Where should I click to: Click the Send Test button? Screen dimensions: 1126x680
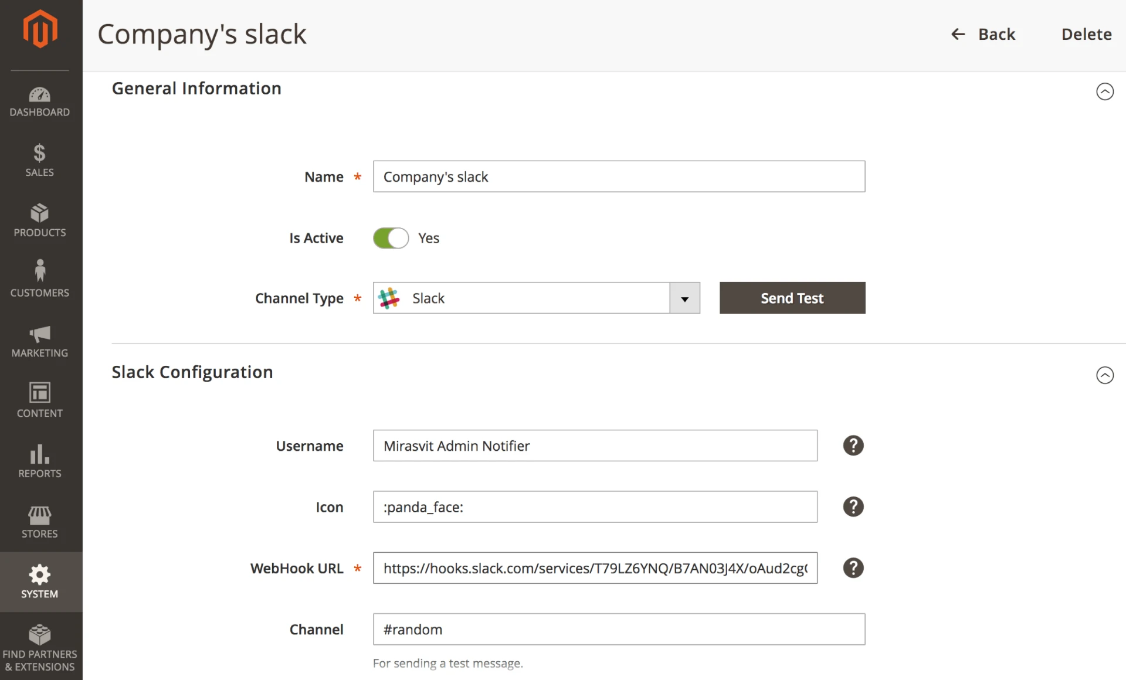[x=792, y=298]
